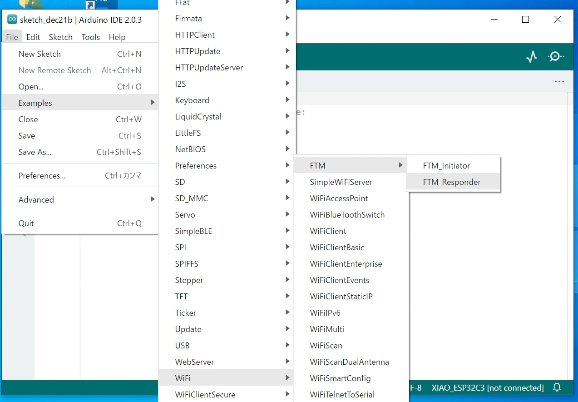The width and height of the screenshot is (578, 402).
Task: Expand the WebServer examples submenu
Action: 227,362
